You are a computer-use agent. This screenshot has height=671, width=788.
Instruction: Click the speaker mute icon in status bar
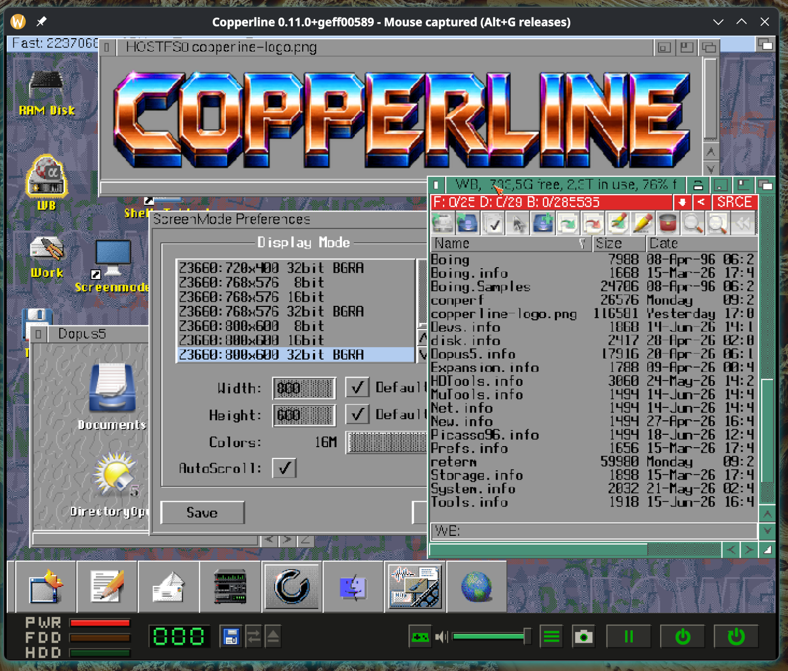[441, 637]
